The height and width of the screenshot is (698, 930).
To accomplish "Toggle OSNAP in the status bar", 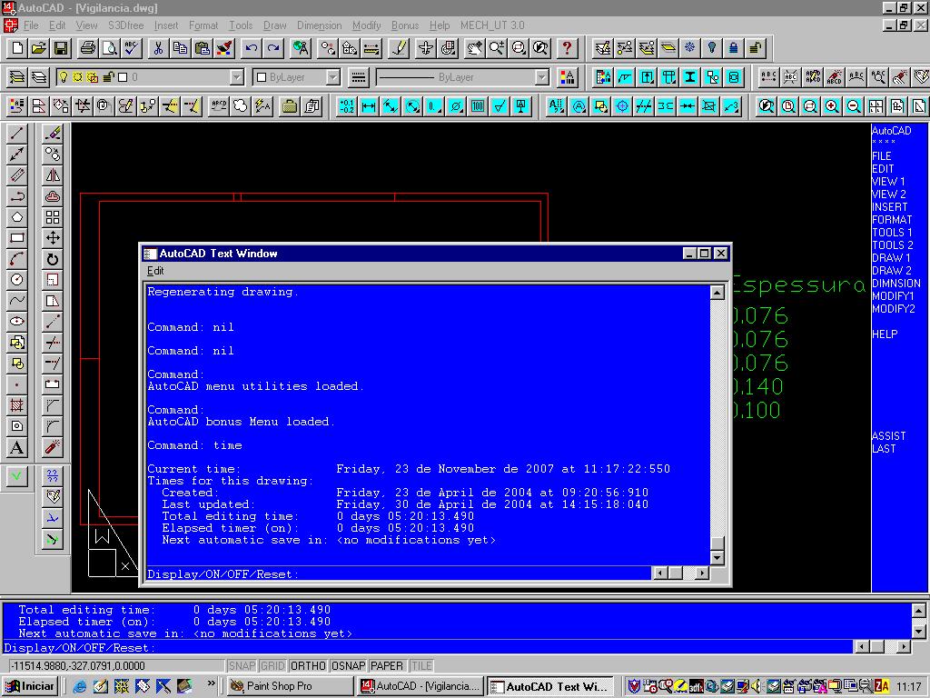I will point(349,666).
